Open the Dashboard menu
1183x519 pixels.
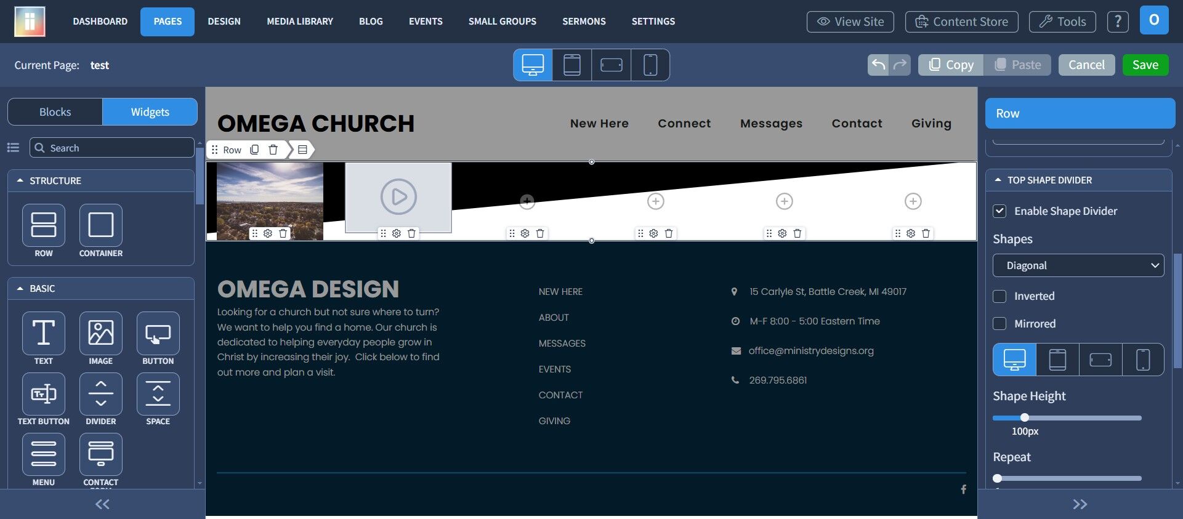[100, 22]
